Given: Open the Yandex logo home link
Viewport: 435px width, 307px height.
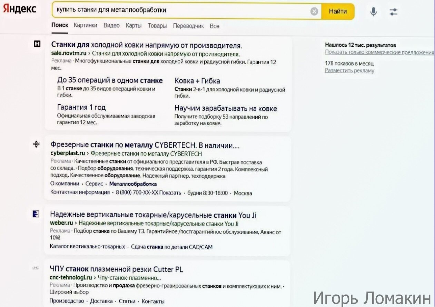Looking at the screenshot, I should [x=19, y=10].
